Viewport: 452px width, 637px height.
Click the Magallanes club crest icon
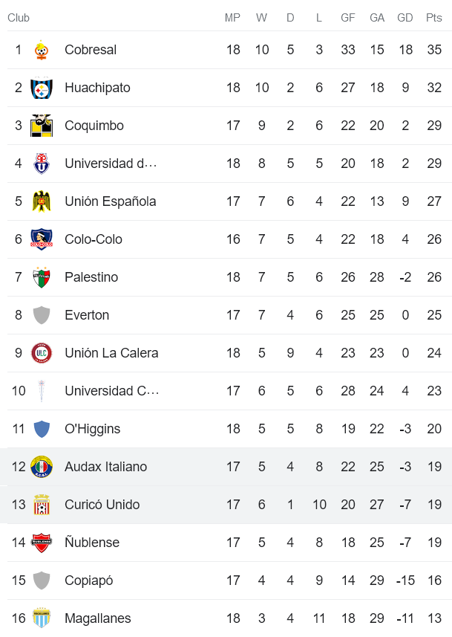[x=42, y=619]
